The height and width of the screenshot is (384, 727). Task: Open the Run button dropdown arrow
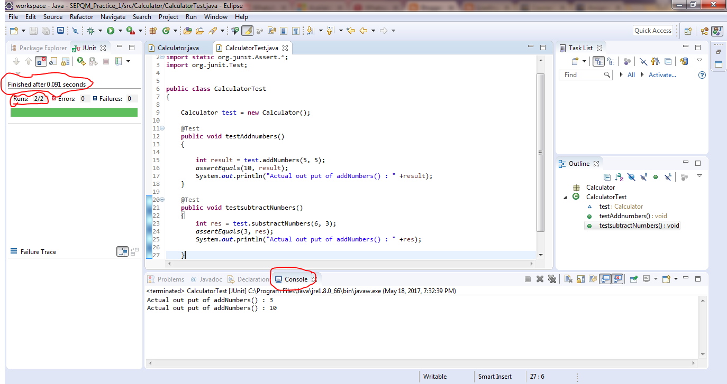click(x=120, y=30)
